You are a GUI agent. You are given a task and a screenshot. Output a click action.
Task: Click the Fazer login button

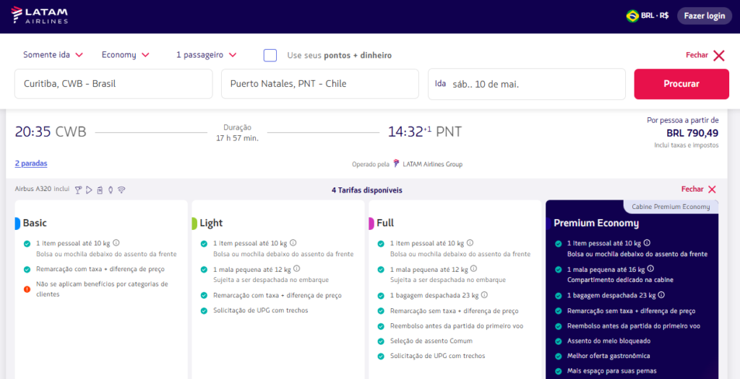point(704,16)
